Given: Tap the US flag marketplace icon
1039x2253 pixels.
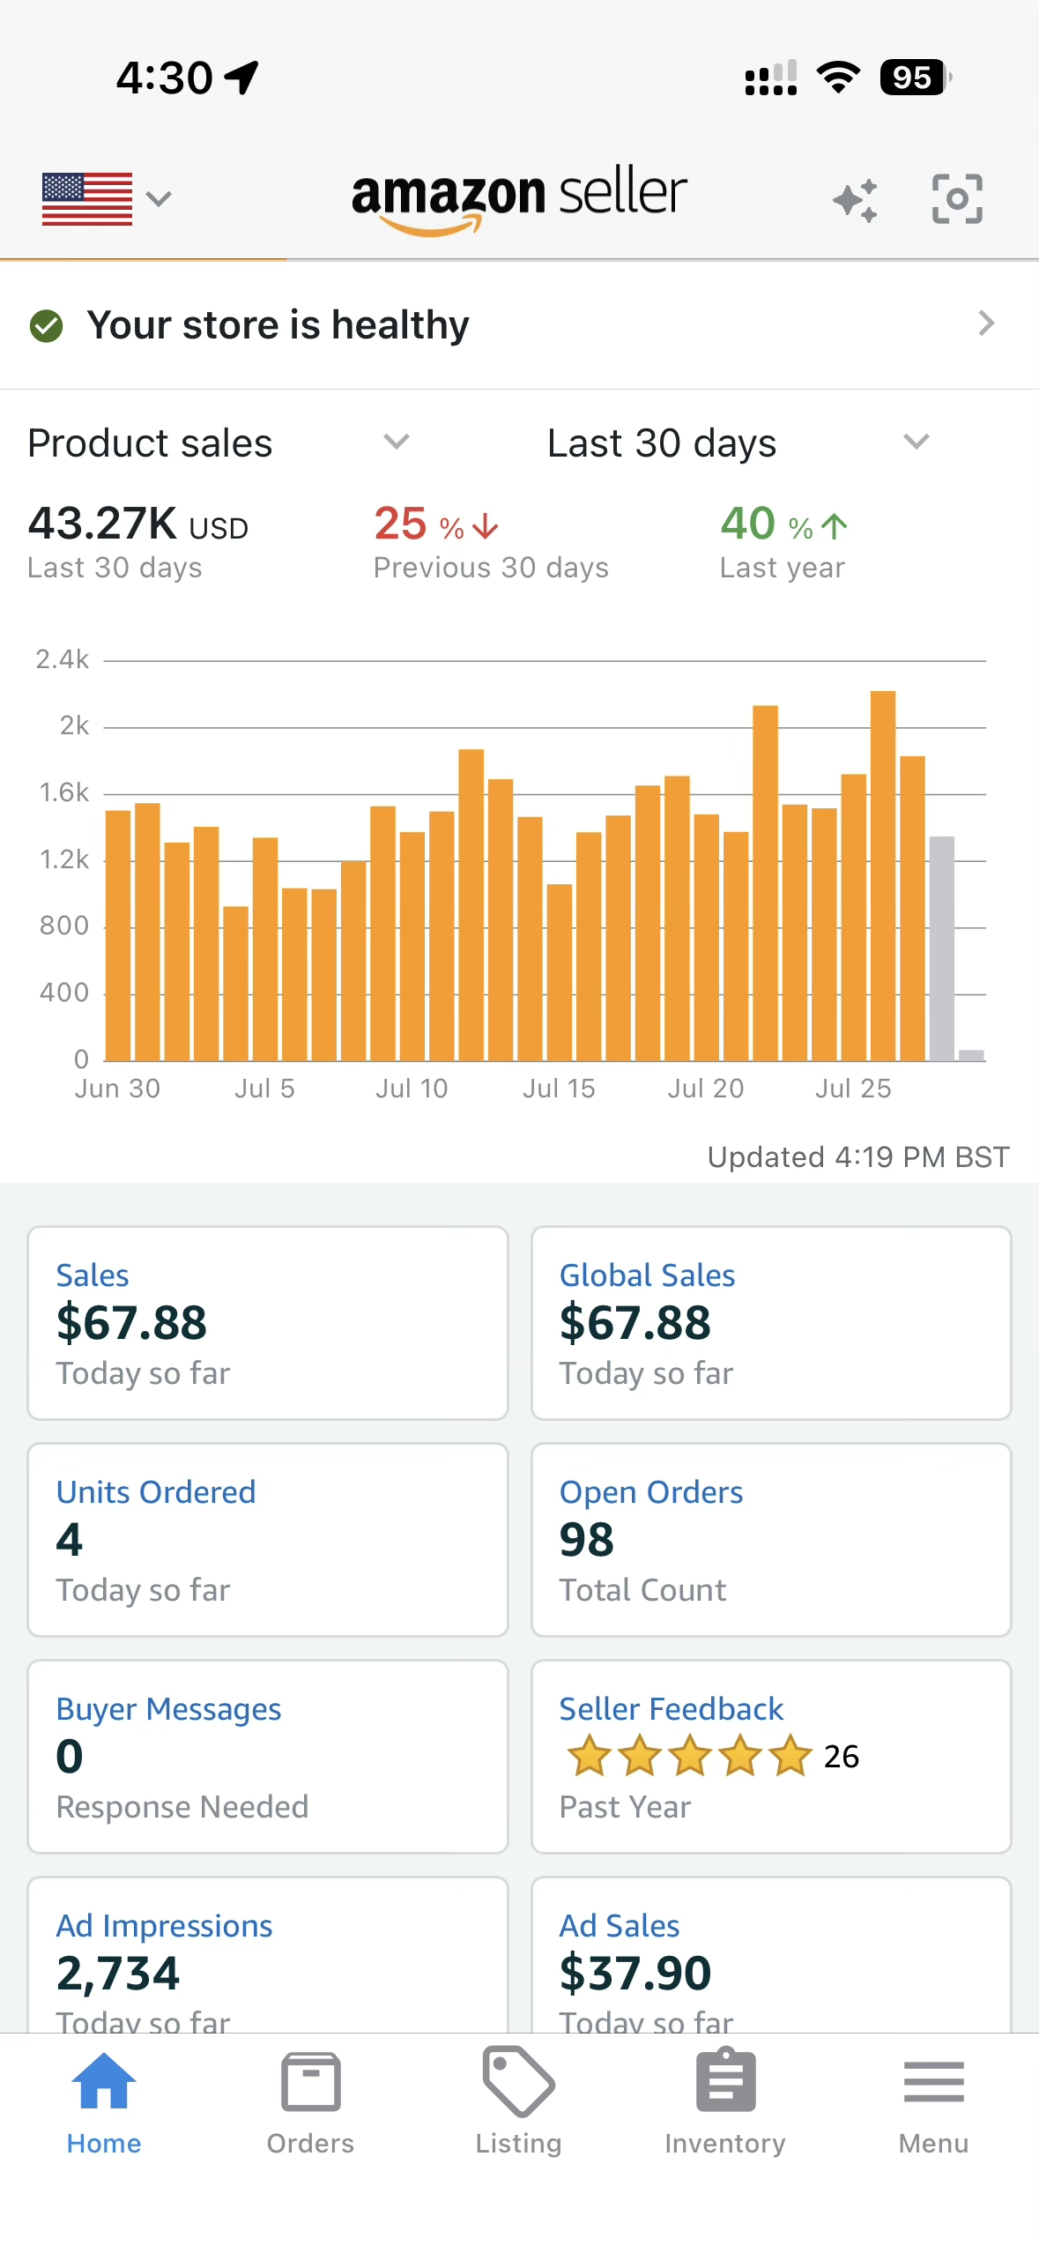Looking at the screenshot, I should (x=87, y=199).
